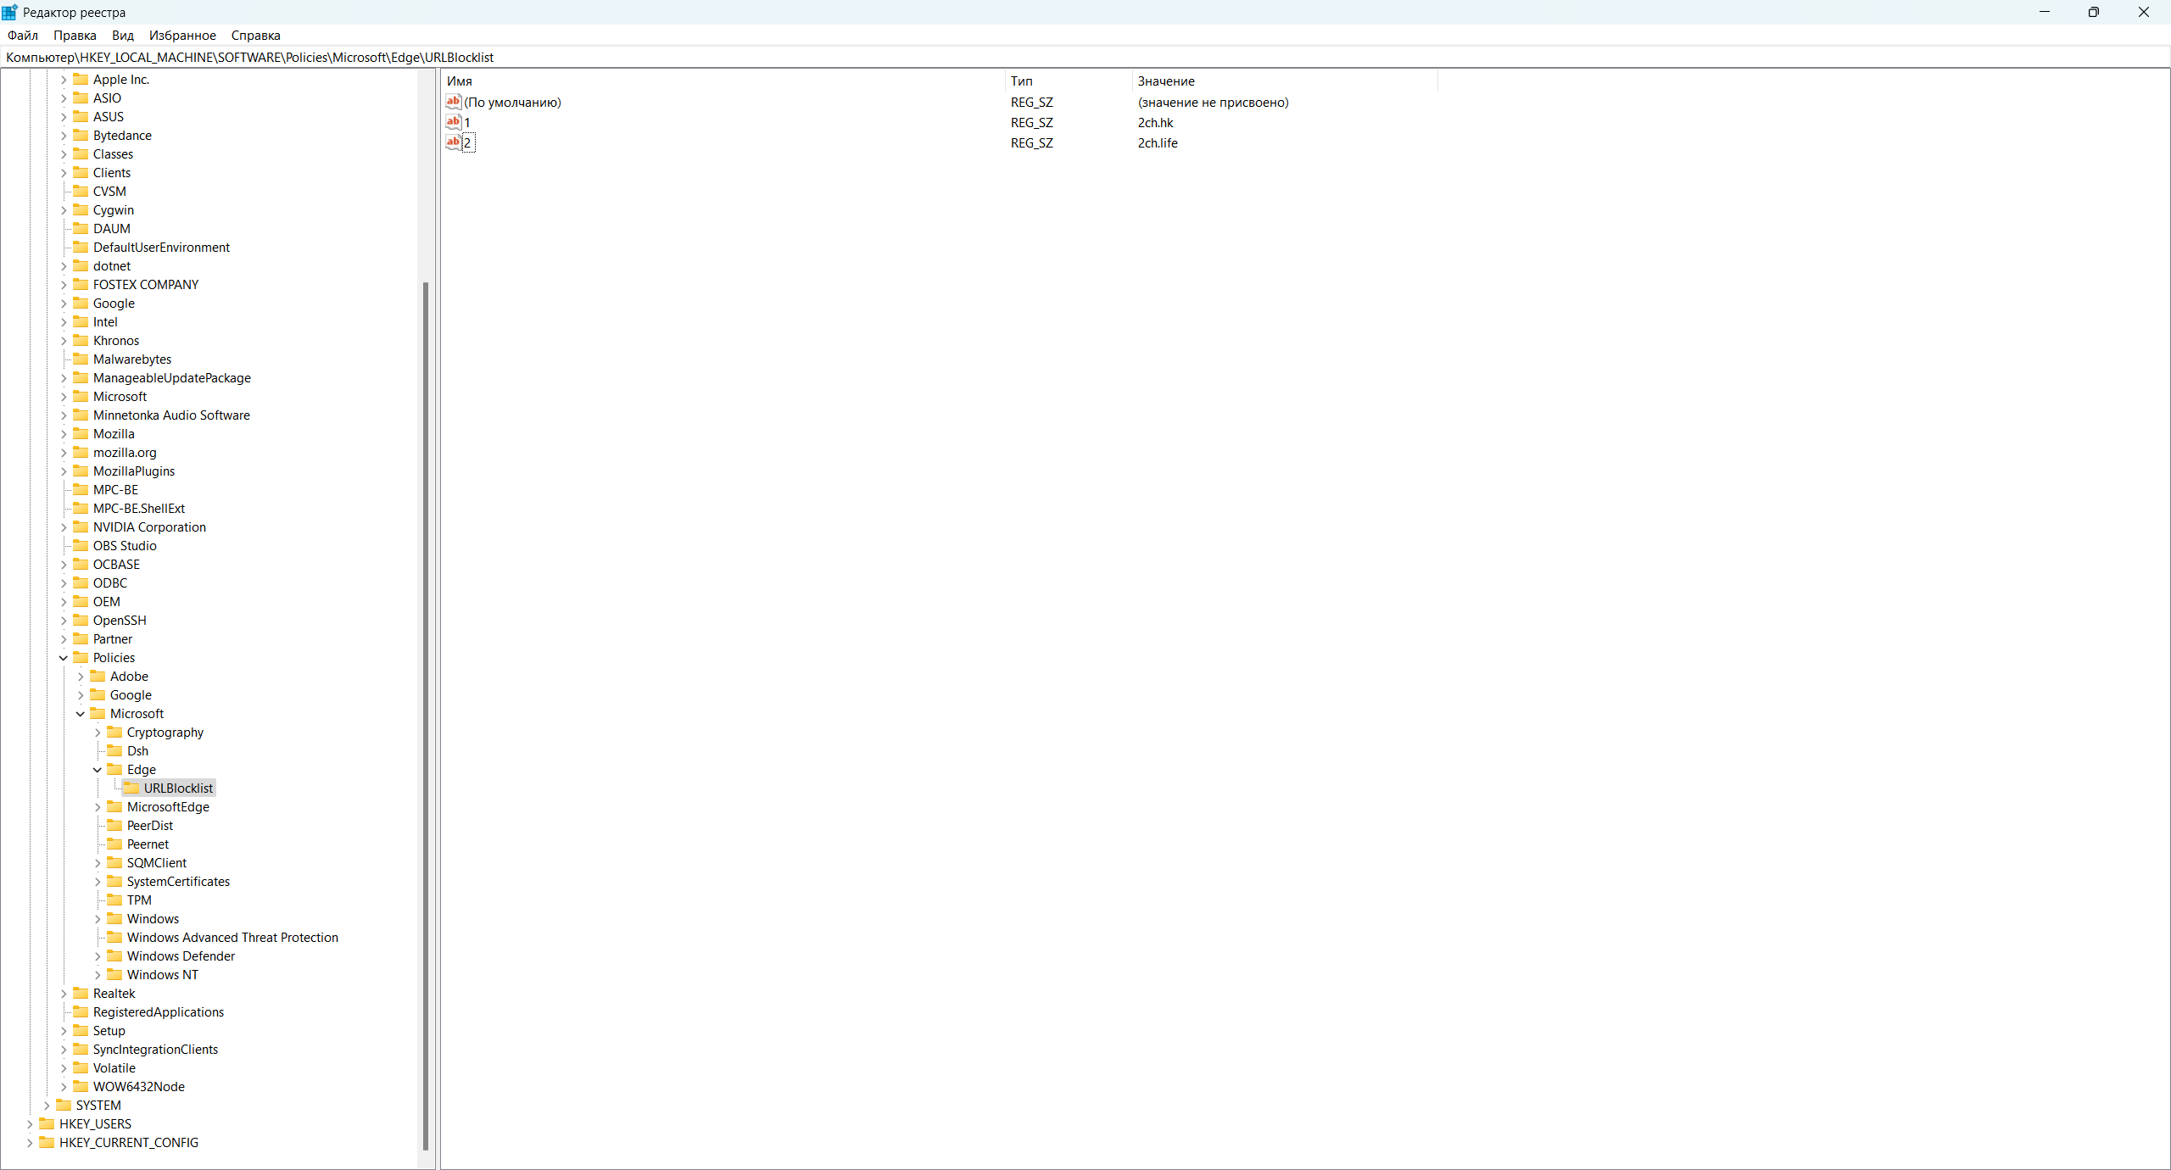Expand the MicrosoftEdge key
The width and height of the screenshot is (2171, 1170).
pos(98,807)
